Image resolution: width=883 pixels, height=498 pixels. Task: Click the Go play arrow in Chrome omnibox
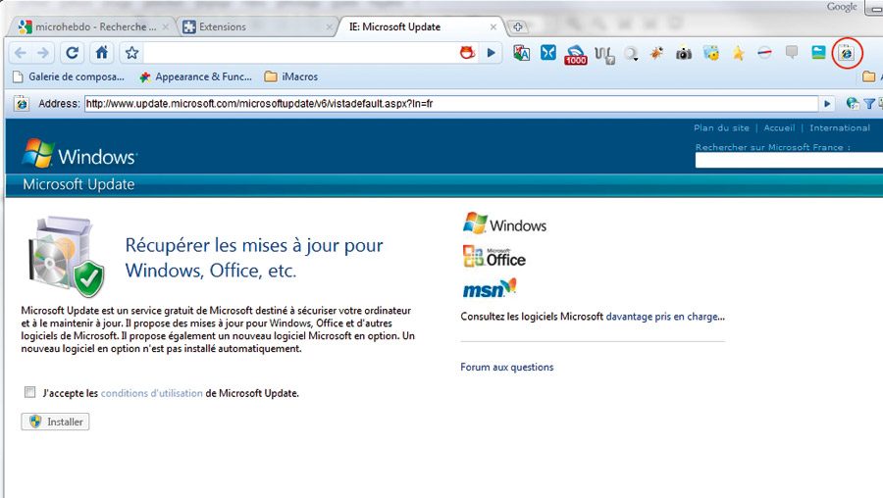[492, 53]
